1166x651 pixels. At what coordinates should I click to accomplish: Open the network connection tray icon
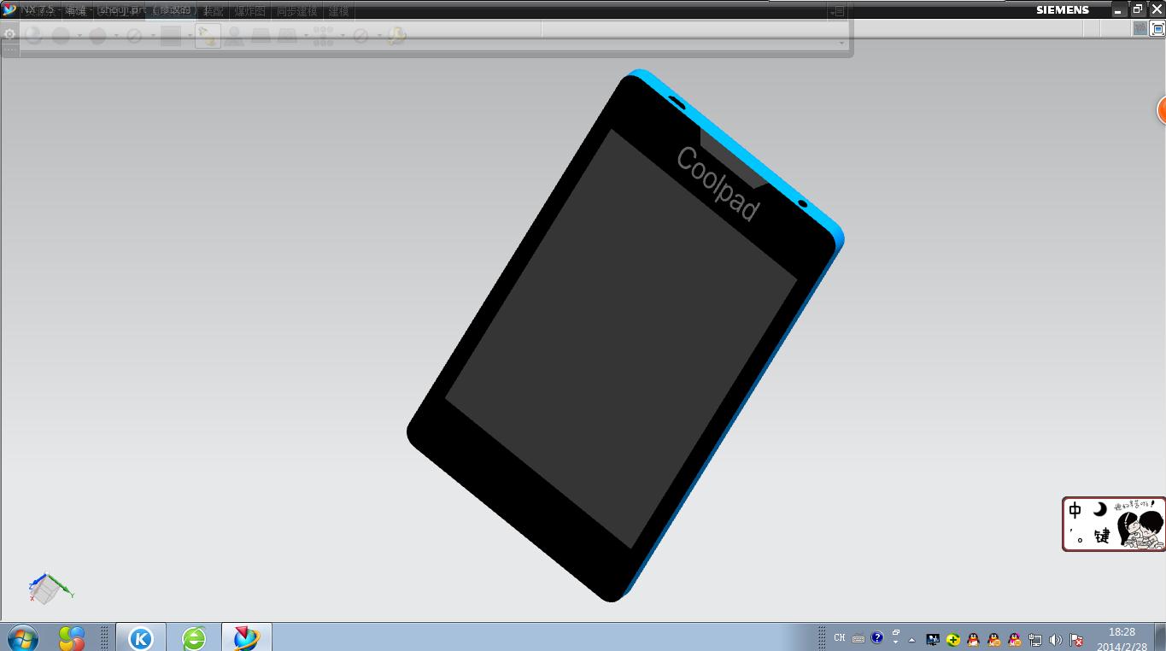pos(1035,639)
